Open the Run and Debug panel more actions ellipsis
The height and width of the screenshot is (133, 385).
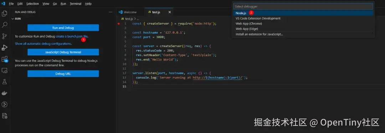(x=110, y=12)
